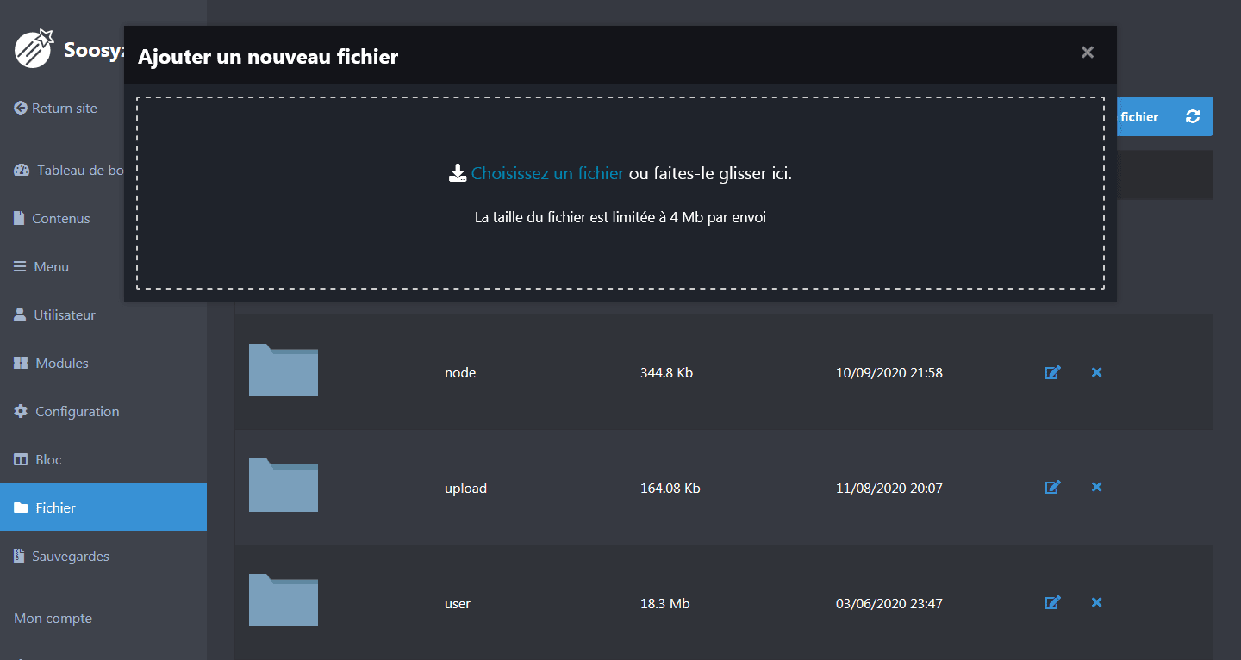Refresh the file listing
The width and height of the screenshot is (1241, 660).
[1194, 115]
